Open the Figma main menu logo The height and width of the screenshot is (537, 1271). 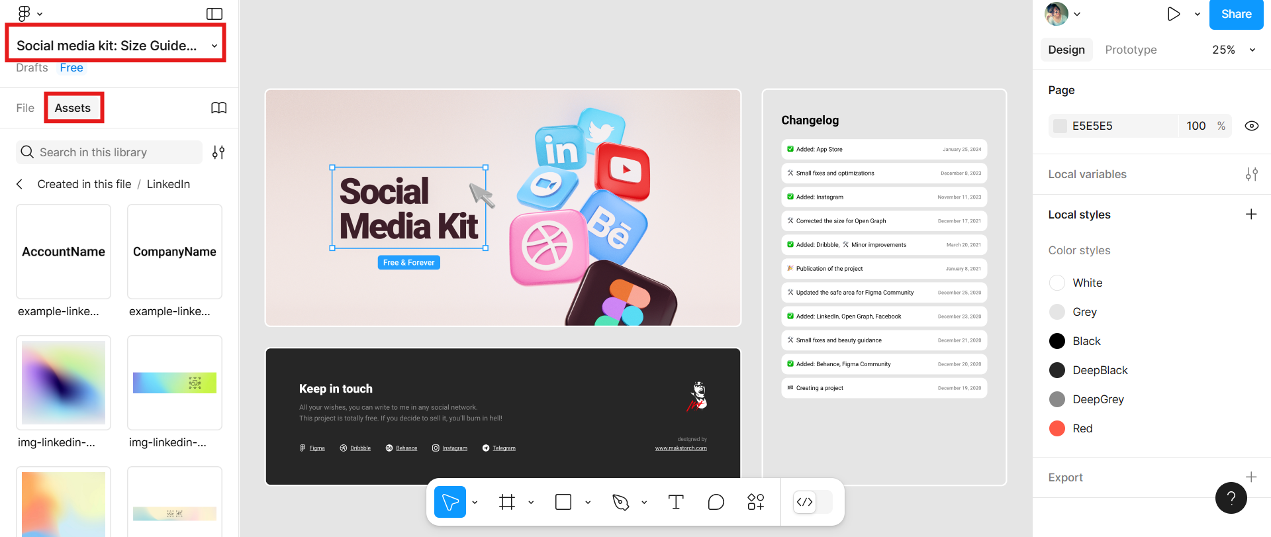point(24,13)
